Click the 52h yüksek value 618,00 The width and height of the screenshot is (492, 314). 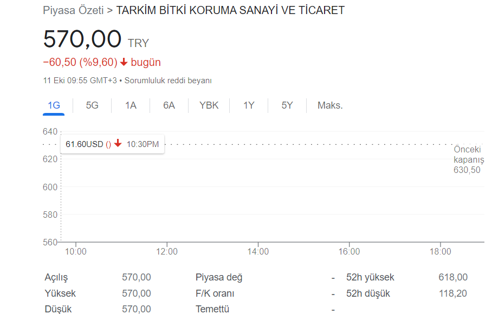tap(453, 277)
